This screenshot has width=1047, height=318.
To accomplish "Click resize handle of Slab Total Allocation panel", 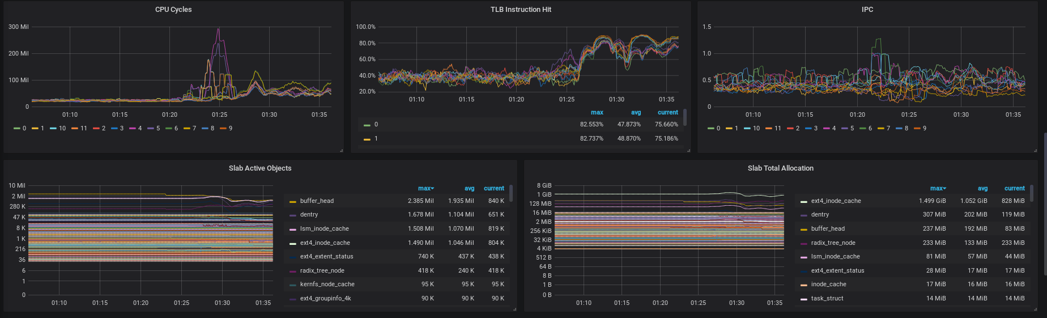I will point(1035,309).
